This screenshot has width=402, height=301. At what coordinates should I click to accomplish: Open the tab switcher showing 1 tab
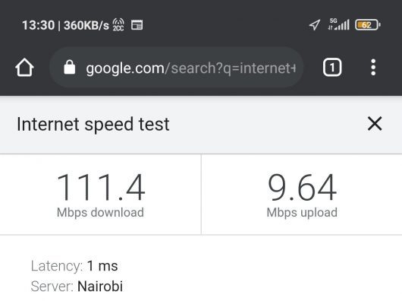(x=332, y=68)
